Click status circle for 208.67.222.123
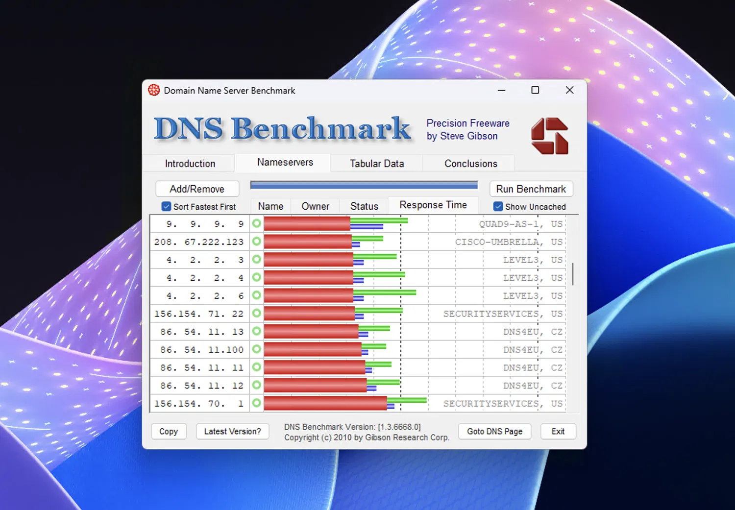The image size is (735, 510). click(257, 242)
